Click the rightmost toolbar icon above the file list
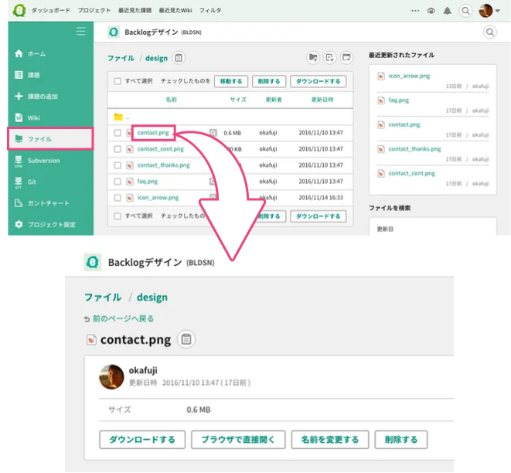511x473 pixels. tap(346, 58)
